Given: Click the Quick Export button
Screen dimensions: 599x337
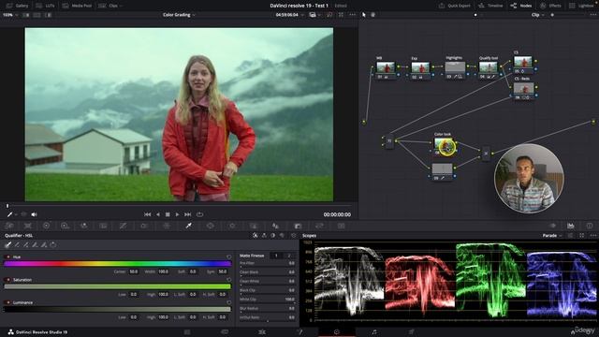Looking at the screenshot, I should click(455, 6).
